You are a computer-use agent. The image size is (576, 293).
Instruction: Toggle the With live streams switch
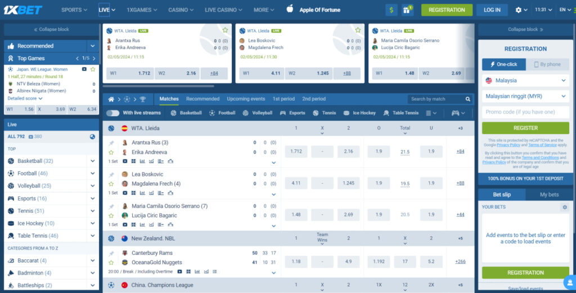click(x=112, y=113)
